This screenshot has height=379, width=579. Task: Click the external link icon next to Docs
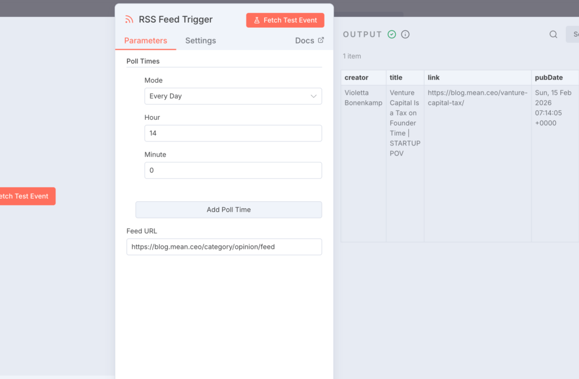[x=321, y=40]
